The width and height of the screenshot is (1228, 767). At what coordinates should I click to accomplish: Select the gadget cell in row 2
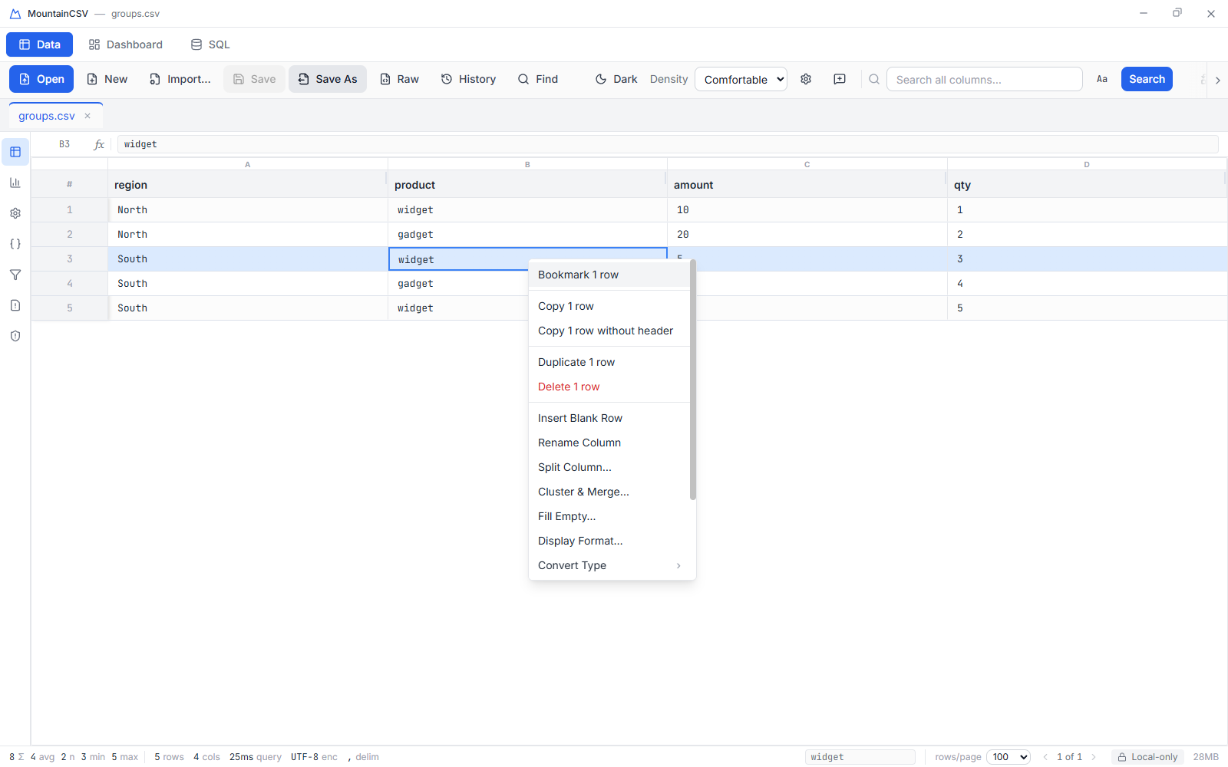coord(527,235)
